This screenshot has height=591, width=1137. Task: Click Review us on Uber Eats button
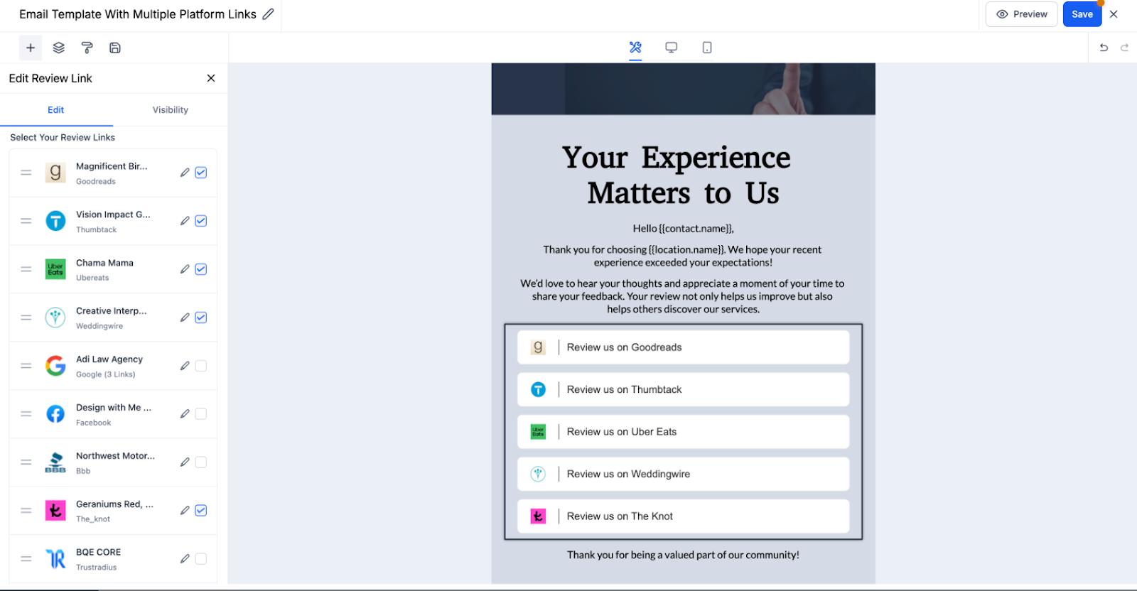pos(684,432)
